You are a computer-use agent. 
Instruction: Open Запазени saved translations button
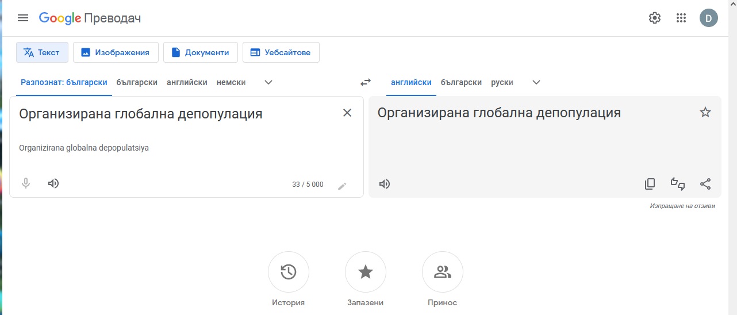pyautogui.click(x=366, y=272)
